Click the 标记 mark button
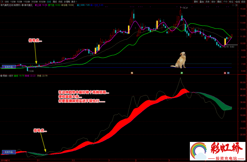Screen dimensions: 247x162 tap(231, 2)
